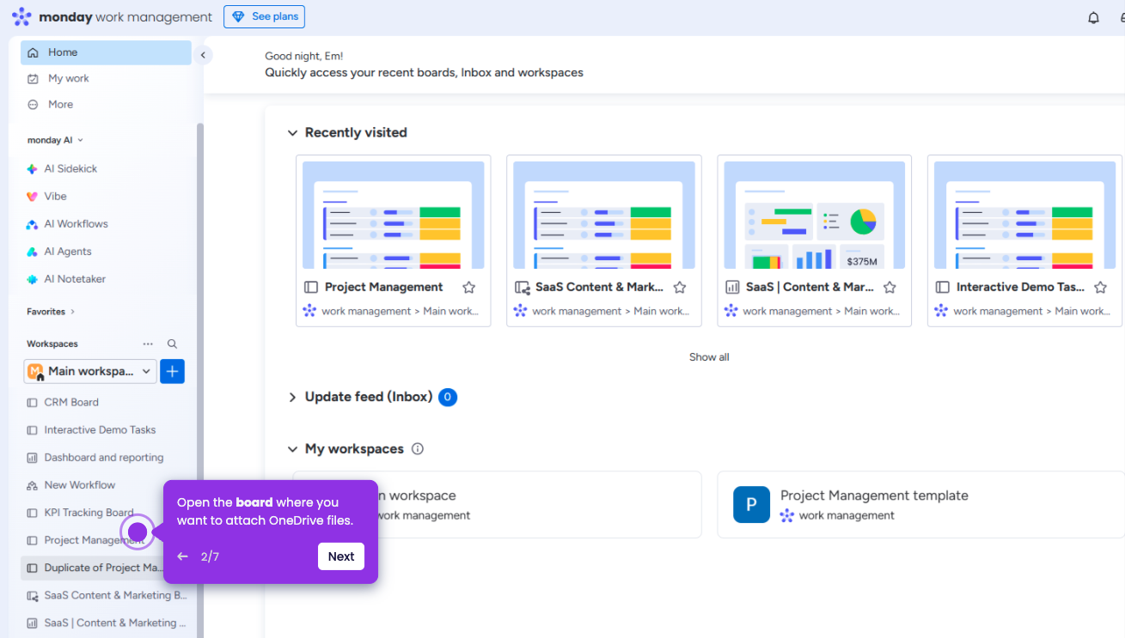The width and height of the screenshot is (1125, 638).
Task: Collapse the Recently visited section
Action: point(292,133)
